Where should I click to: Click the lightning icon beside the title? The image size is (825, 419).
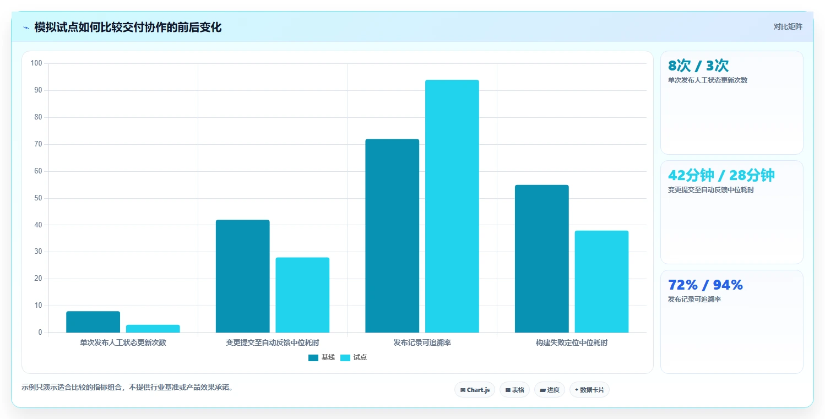26,28
